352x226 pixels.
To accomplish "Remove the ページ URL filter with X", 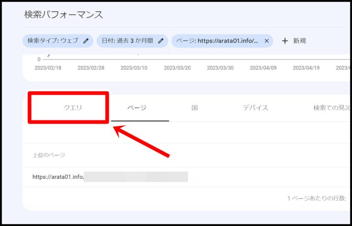I will coord(266,41).
